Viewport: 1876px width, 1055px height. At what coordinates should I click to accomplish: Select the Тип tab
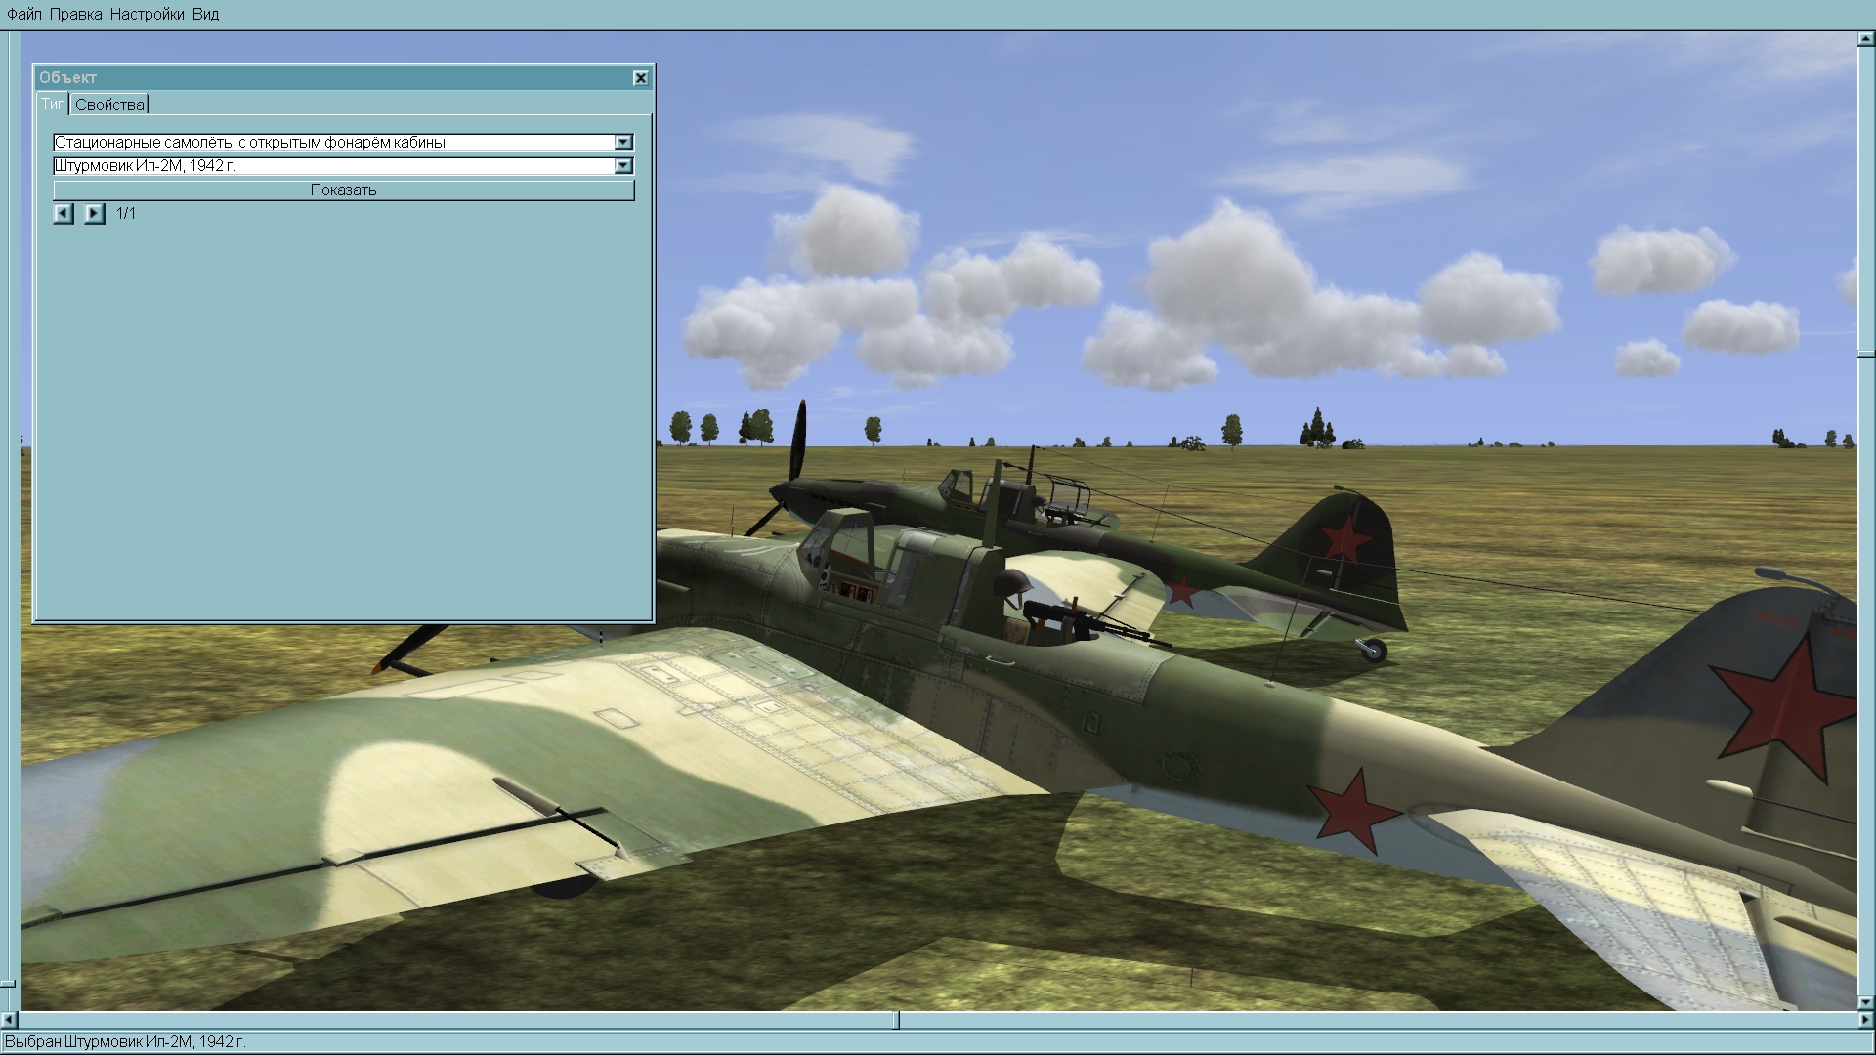[53, 104]
